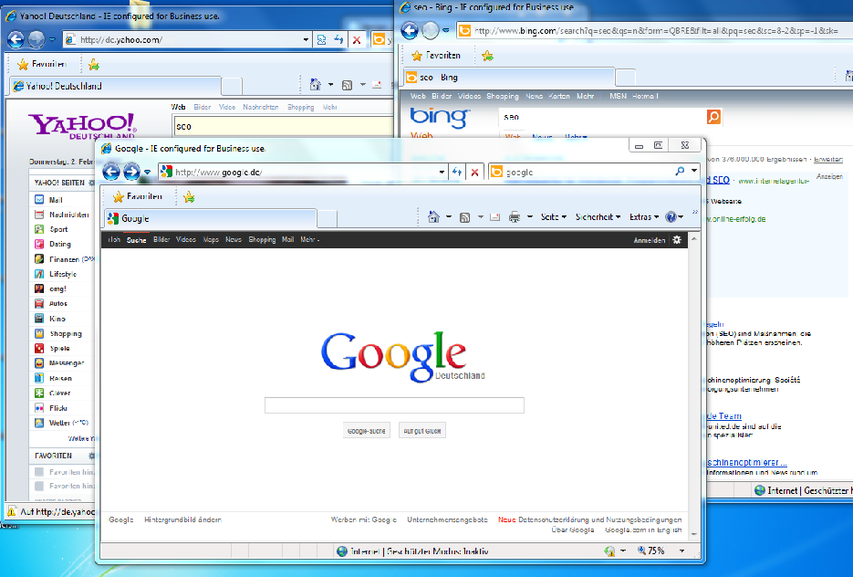Click the RSS feeds icon in Google window

coord(464,217)
